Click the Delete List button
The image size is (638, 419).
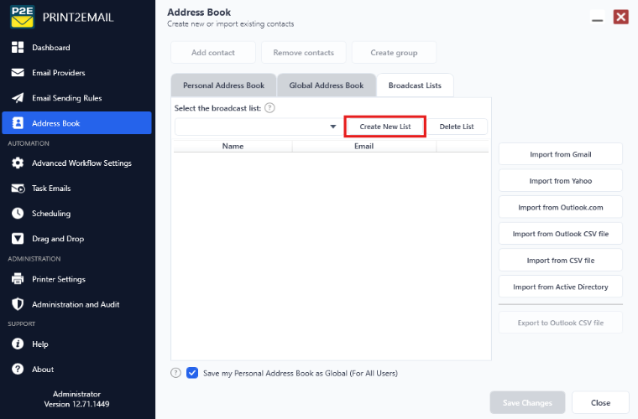457,127
